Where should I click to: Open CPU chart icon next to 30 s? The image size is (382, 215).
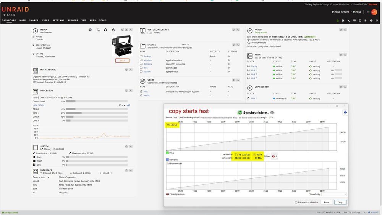coord(128,105)
